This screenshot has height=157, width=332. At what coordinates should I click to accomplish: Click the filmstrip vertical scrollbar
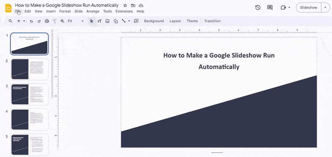(x=52, y=64)
